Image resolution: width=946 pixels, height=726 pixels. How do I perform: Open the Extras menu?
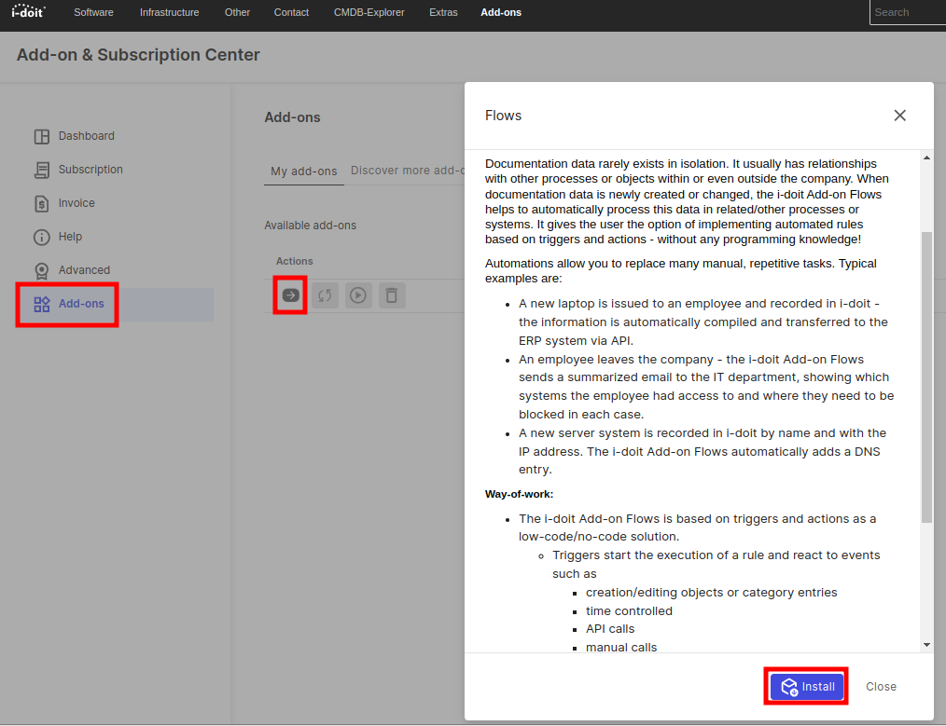443,12
